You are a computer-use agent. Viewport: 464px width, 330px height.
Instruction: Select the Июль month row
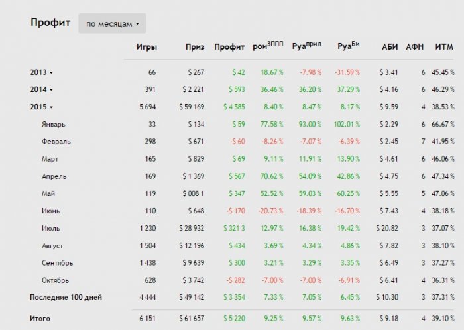pos(52,228)
